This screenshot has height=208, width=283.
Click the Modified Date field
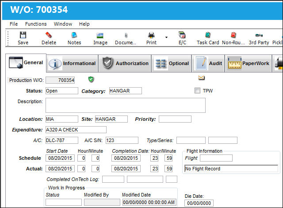point(149,202)
